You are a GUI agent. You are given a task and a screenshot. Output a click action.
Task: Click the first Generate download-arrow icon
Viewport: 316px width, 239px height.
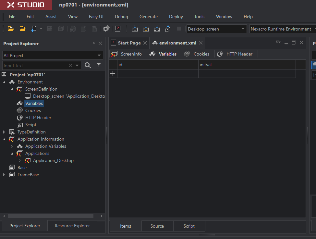(135, 29)
